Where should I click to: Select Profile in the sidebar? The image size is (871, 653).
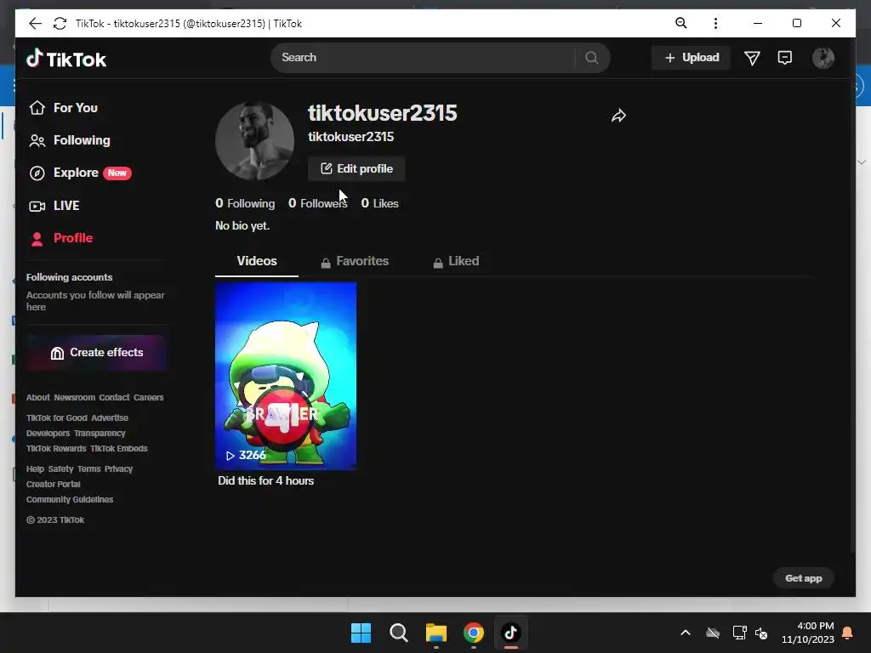(61, 238)
